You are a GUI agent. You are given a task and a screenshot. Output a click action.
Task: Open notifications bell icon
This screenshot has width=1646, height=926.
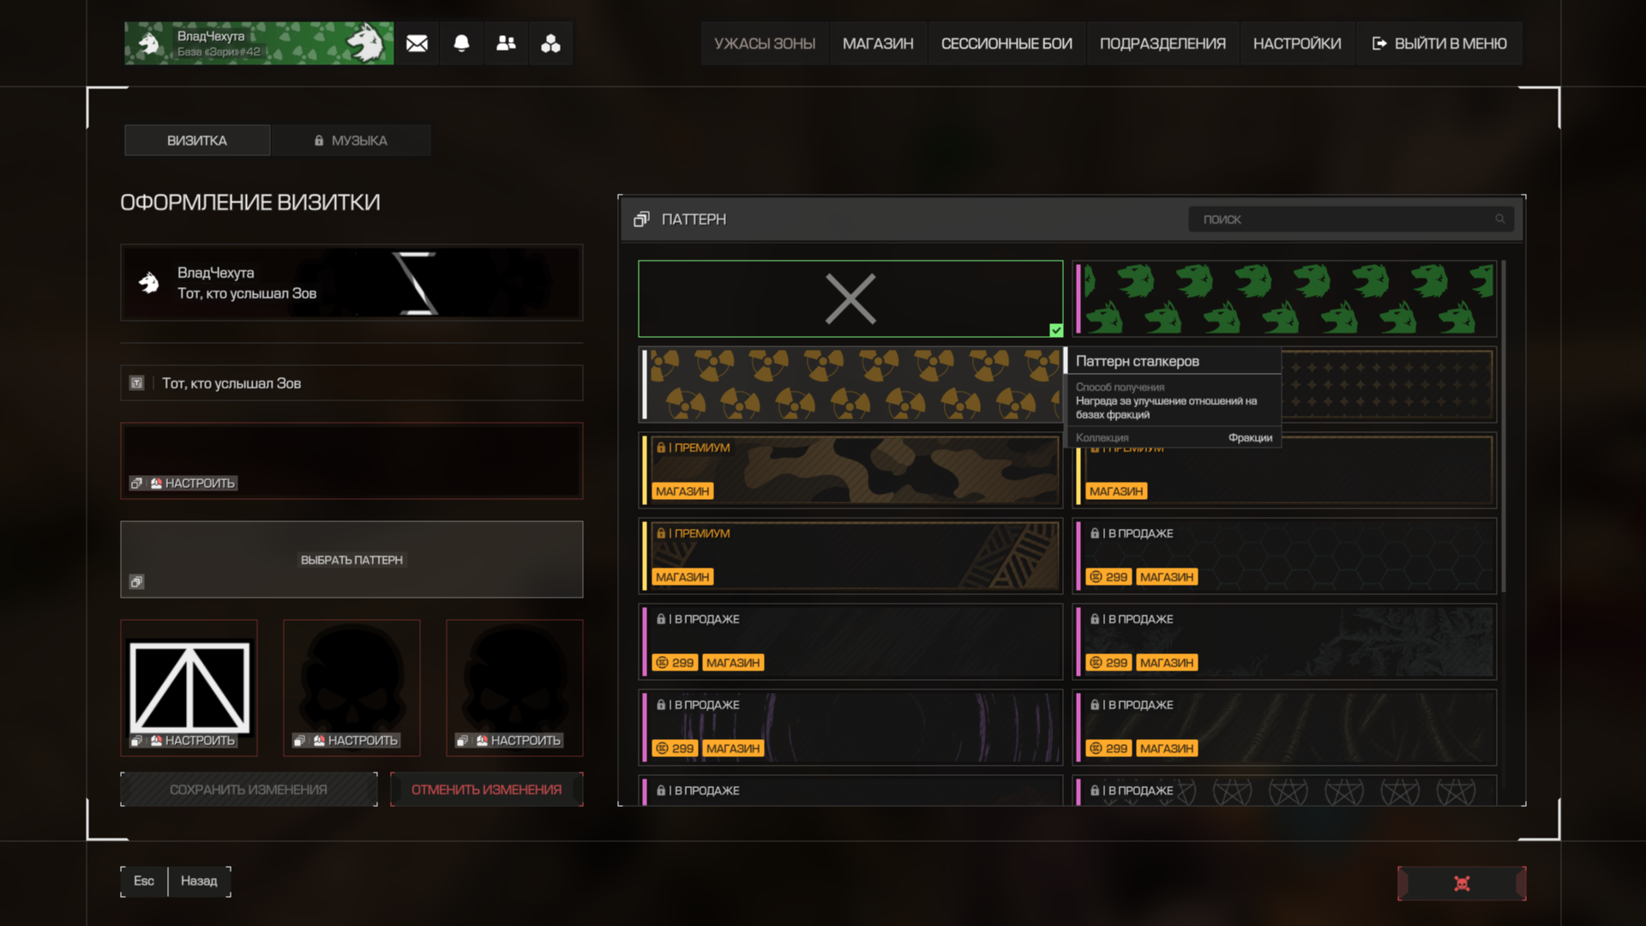pyautogui.click(x=461, y=44)
